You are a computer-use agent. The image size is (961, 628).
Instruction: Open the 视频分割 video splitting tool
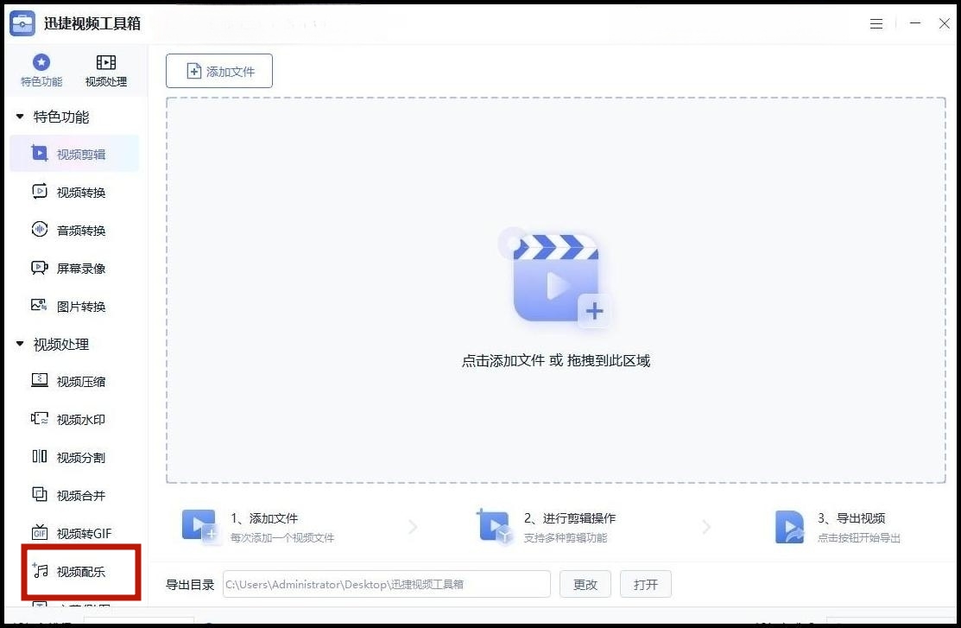(73, 457)
